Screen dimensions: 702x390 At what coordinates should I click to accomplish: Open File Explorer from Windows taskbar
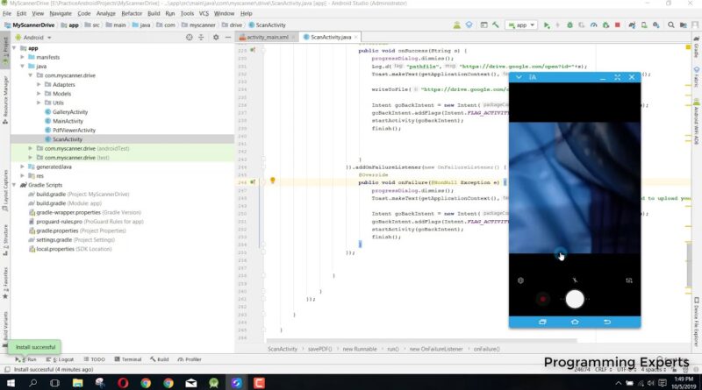[x=77, y=383]
